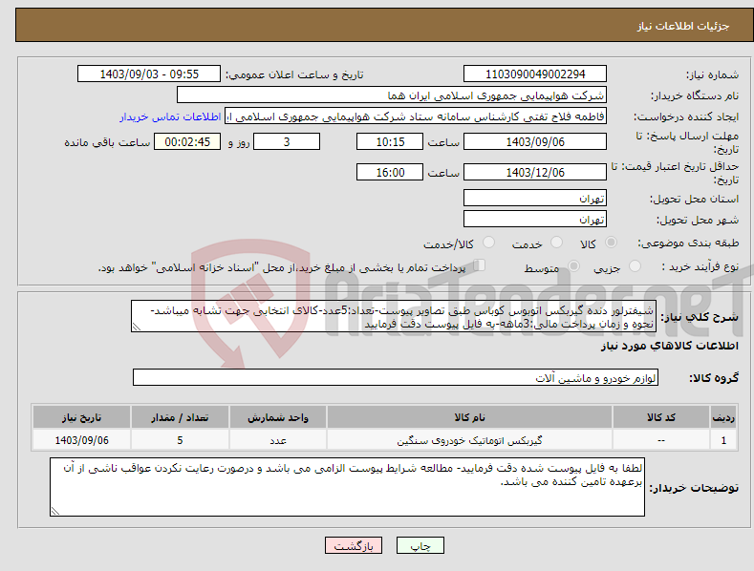Click the price validity date 1403/12/06 field
This screenshot has height=571, width=754.
pos(535,172)
